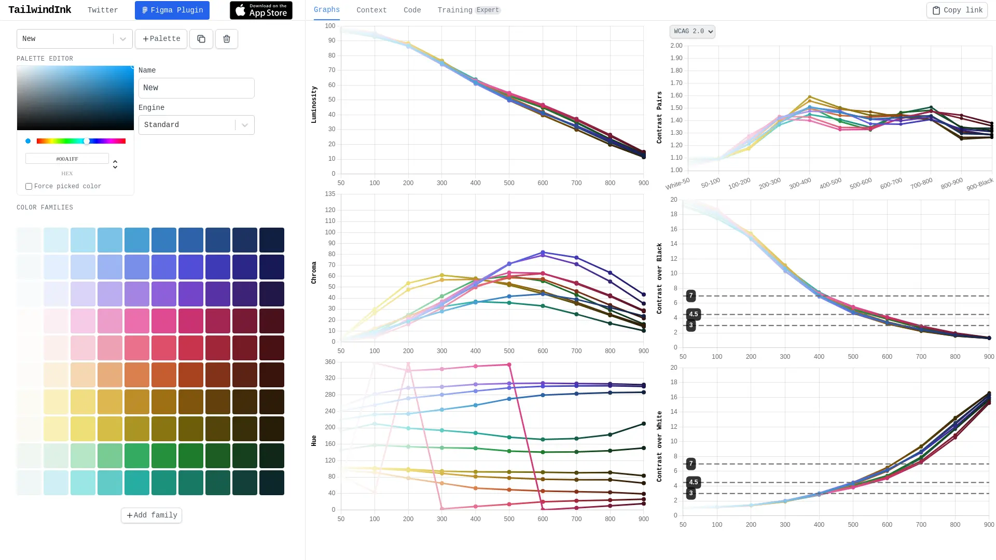Click the clipboard Copy link button
996x560 pixels.
click(957, 10)
